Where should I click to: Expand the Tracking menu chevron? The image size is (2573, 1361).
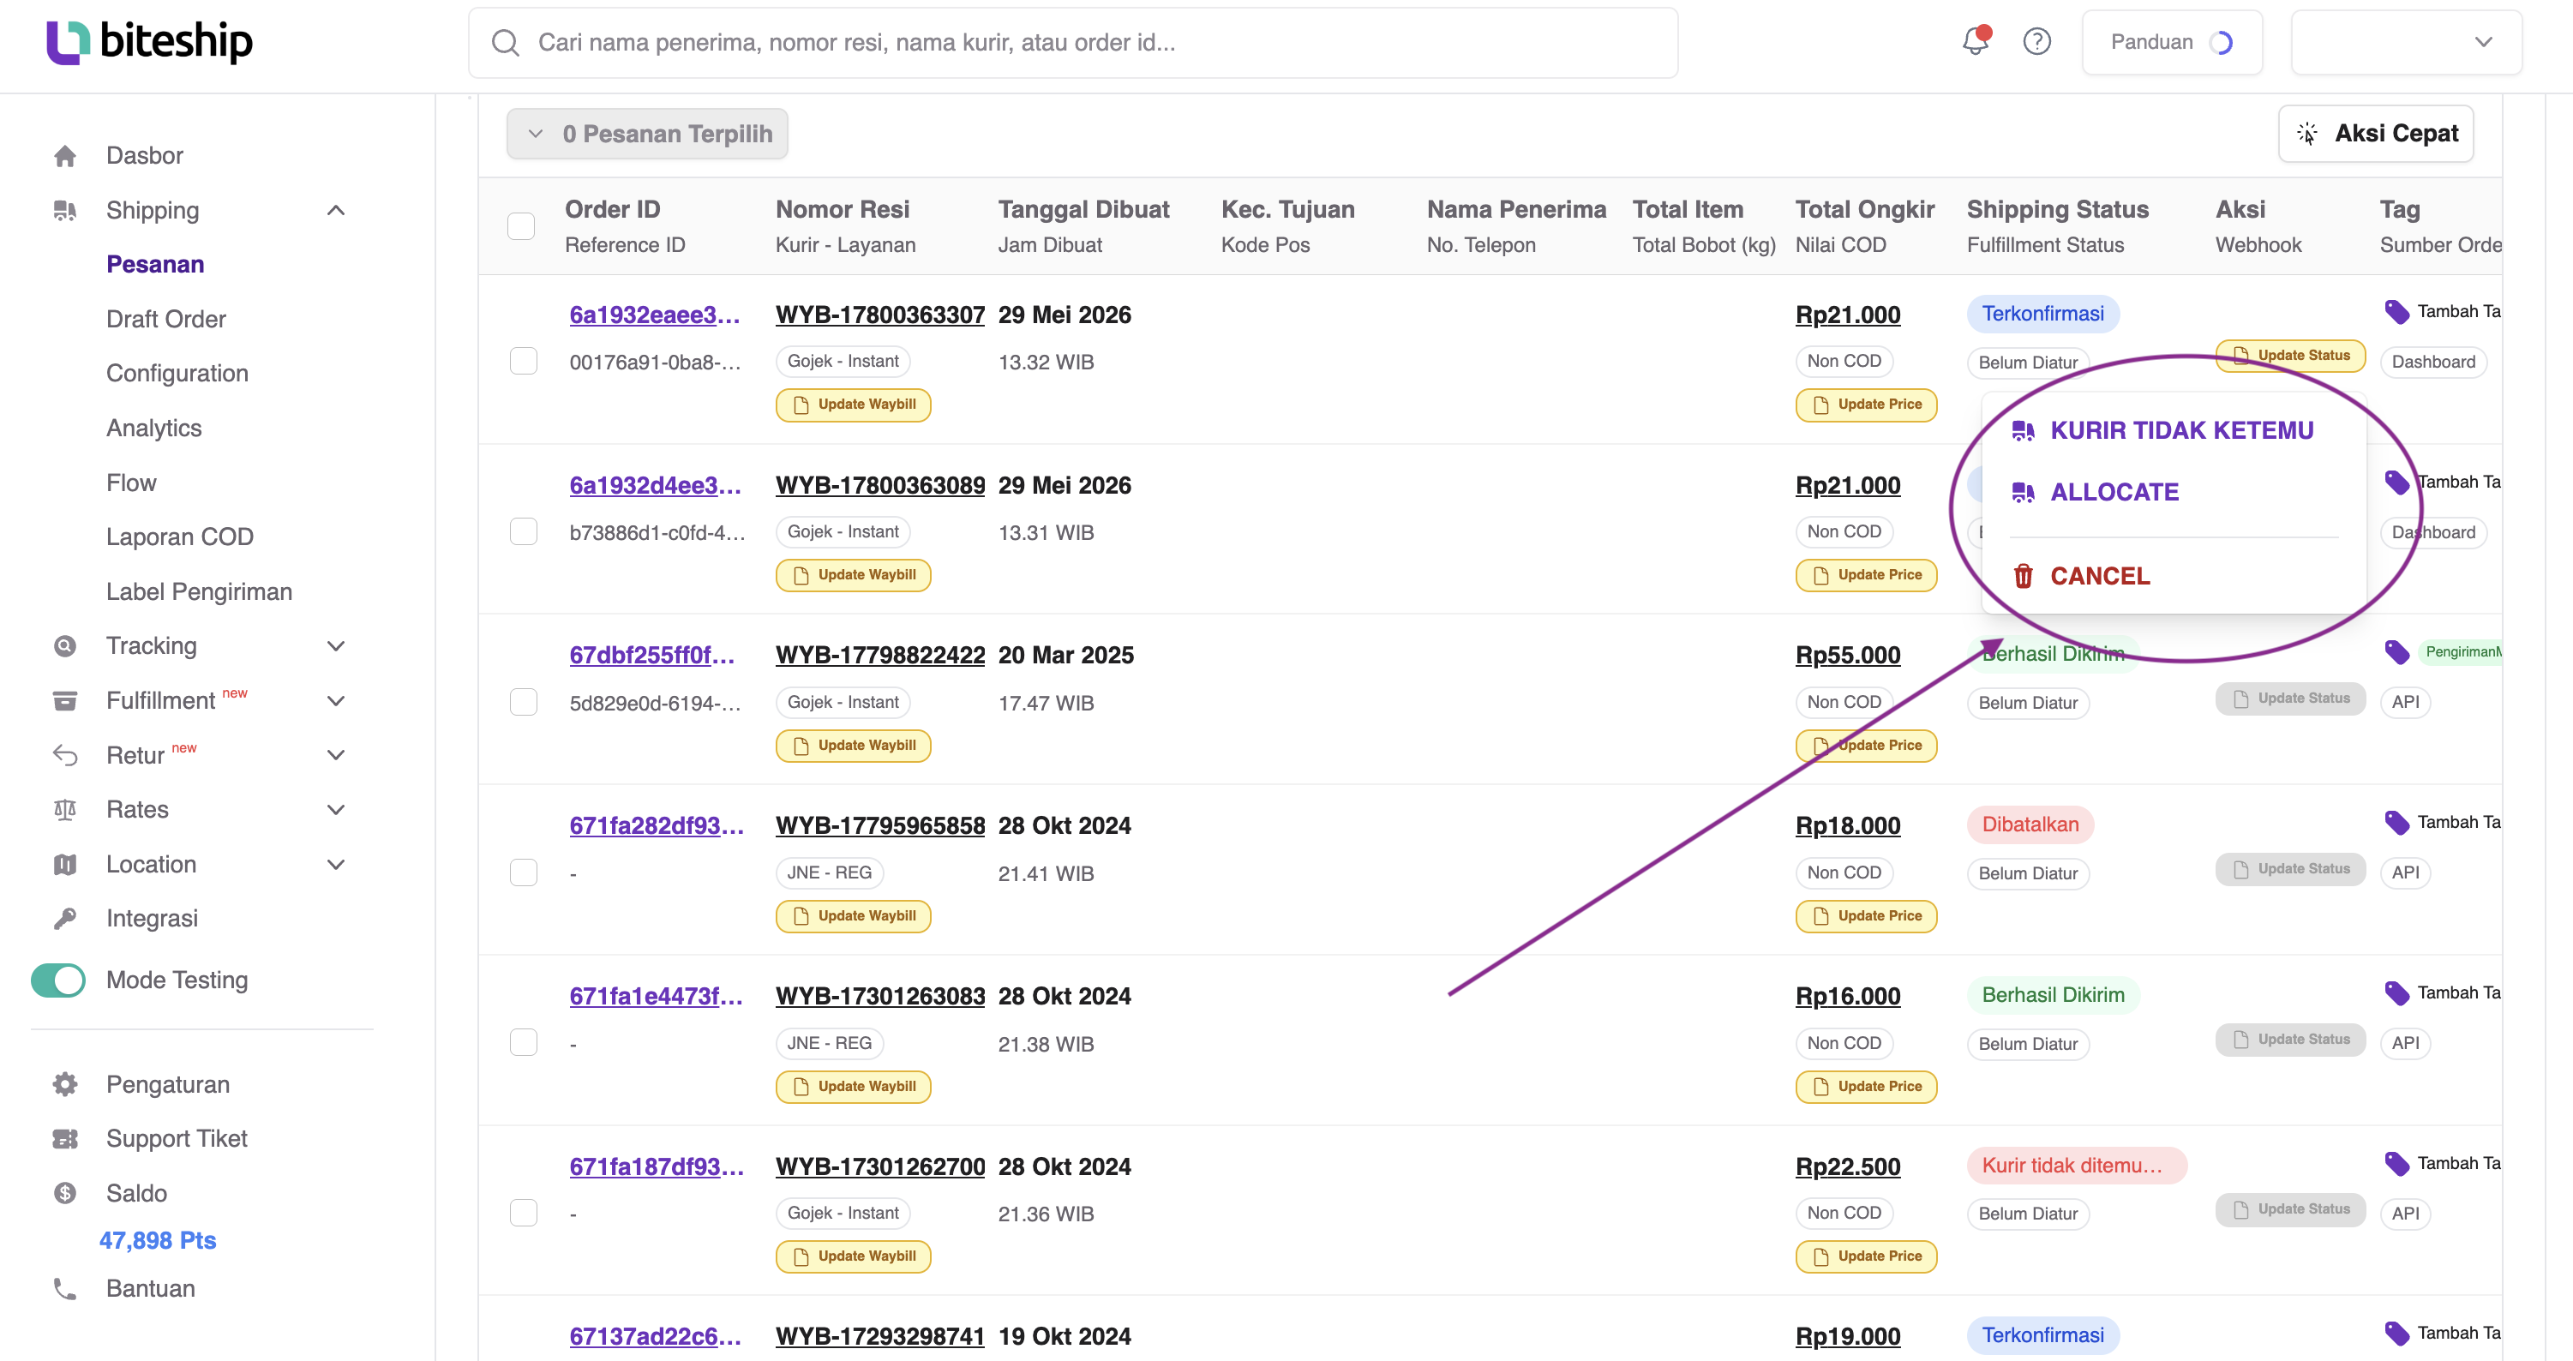(337, 646)
